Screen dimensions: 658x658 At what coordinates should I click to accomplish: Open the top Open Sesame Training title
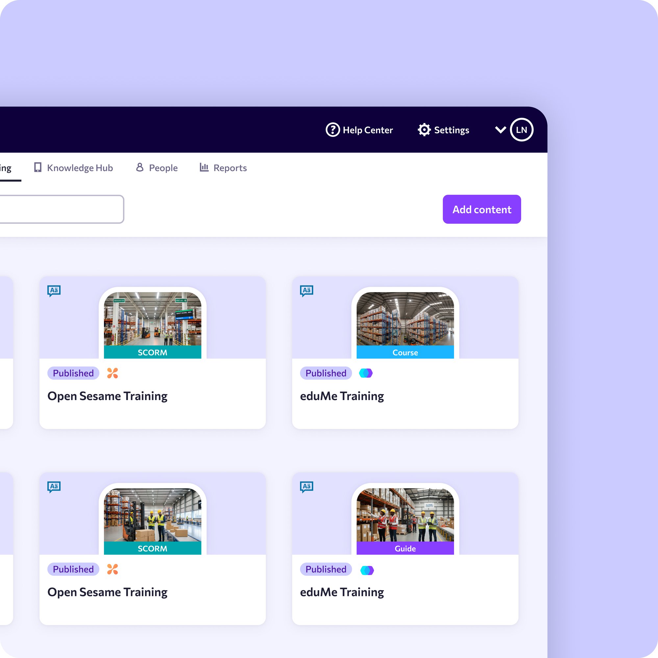[x=107, y=396]
